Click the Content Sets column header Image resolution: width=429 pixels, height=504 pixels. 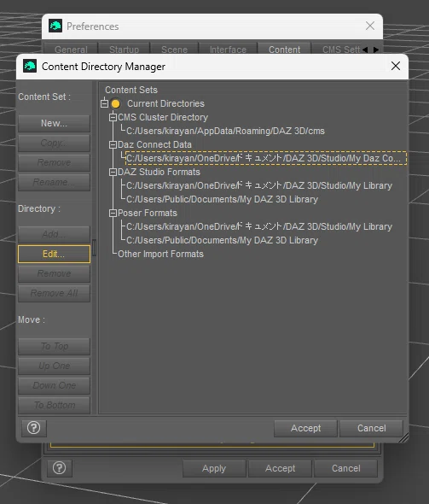131,90
